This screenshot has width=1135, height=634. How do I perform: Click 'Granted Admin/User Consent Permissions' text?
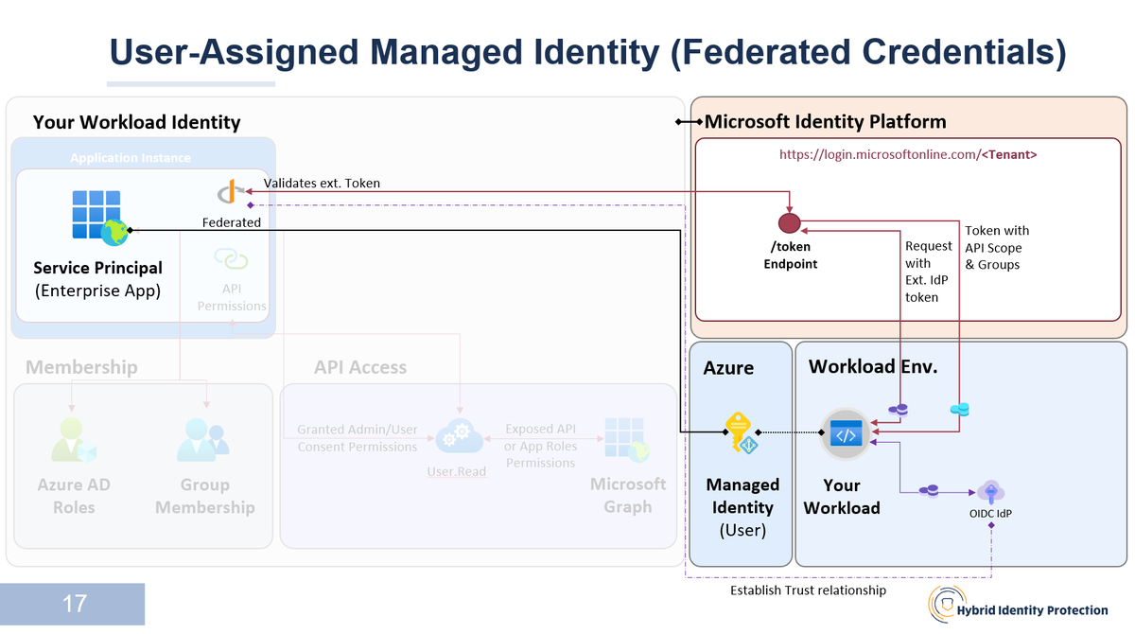tap(357, 438)
